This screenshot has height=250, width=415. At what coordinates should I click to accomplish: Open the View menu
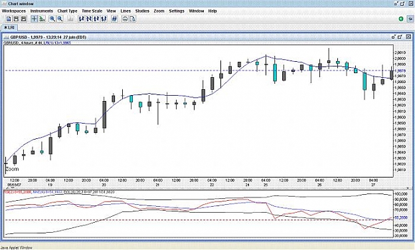[111, 11]
